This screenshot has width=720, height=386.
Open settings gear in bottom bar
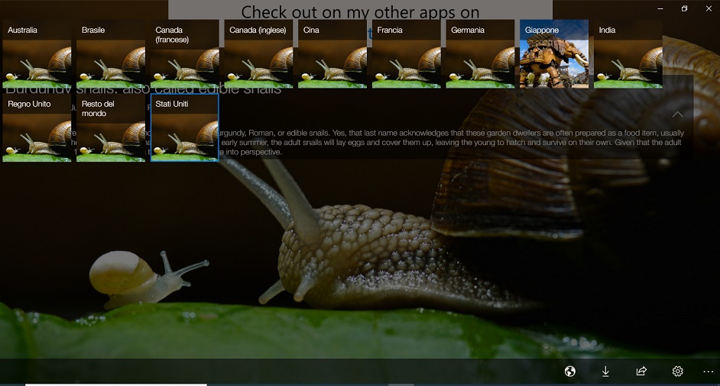coord(677,372)
